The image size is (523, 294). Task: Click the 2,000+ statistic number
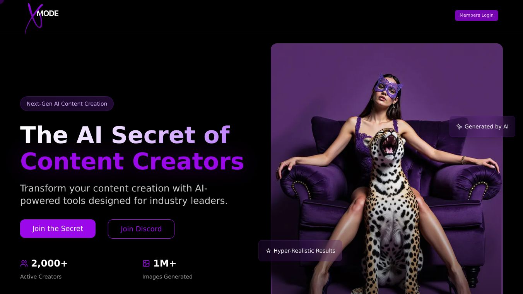click(x=50, y=263)
